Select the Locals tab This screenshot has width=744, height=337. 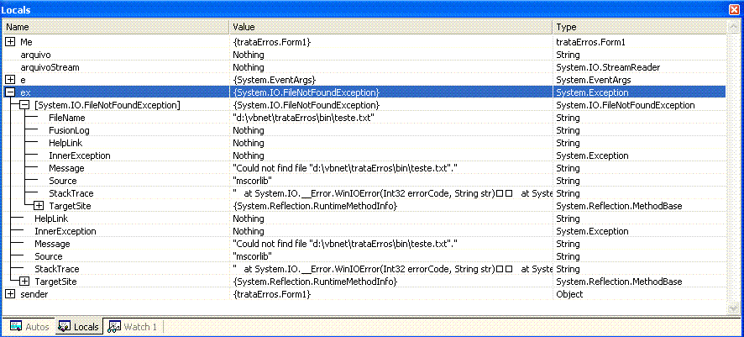(x=79, y=327)
